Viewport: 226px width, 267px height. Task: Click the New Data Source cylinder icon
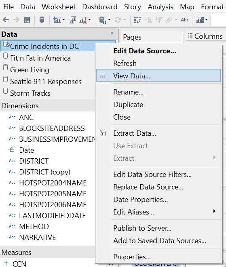(x=42, y=20)
